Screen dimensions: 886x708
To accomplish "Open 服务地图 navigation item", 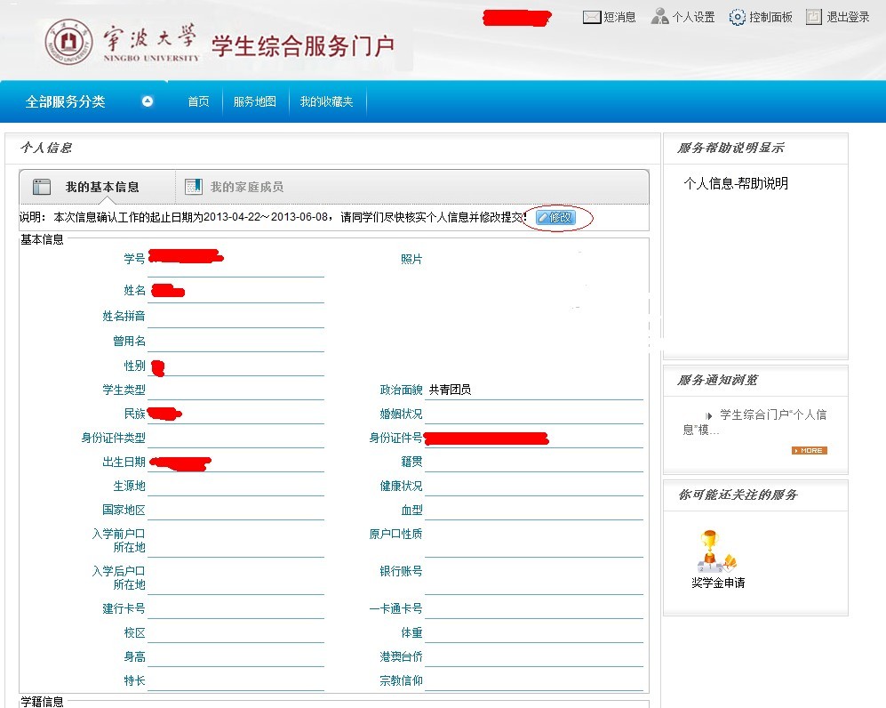I will tap(254, 101).
